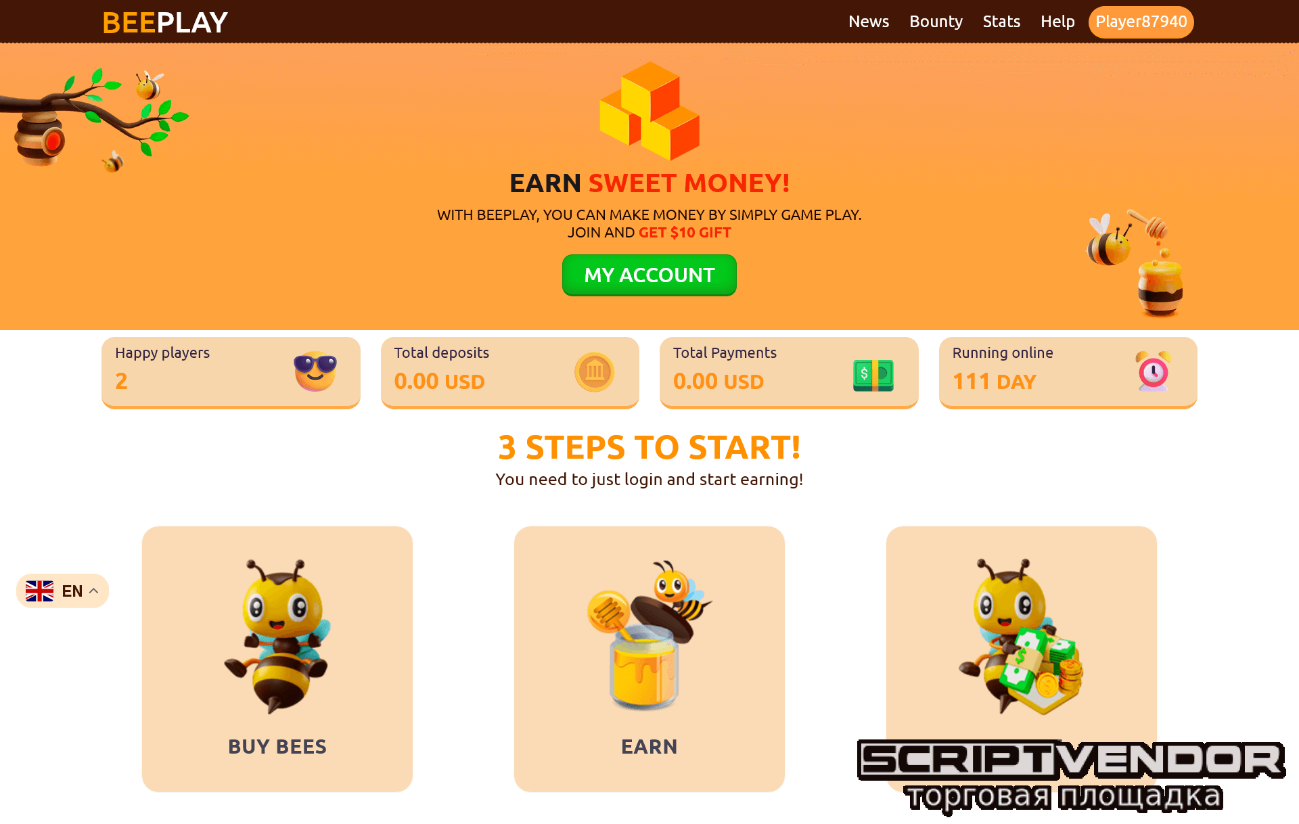Viewport: 1299px width, 824px height.
Task: Click the BEEPLAY logo
Action: click(x=165, y=22)
